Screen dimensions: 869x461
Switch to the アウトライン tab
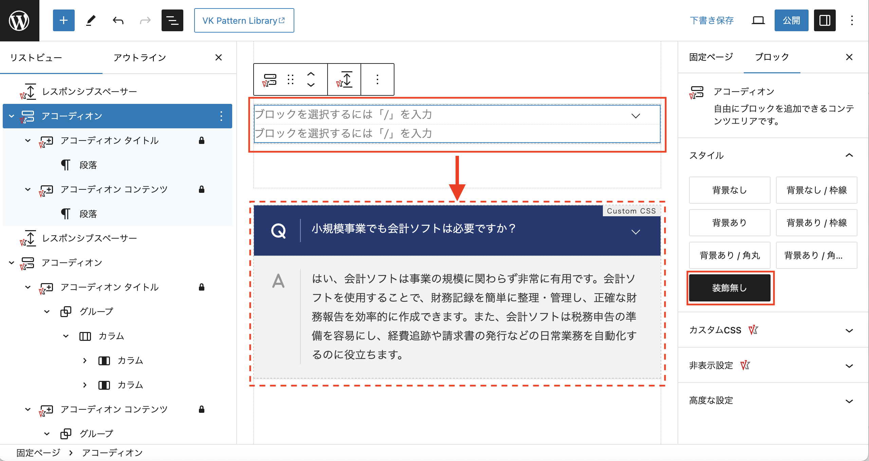[140, 58]
